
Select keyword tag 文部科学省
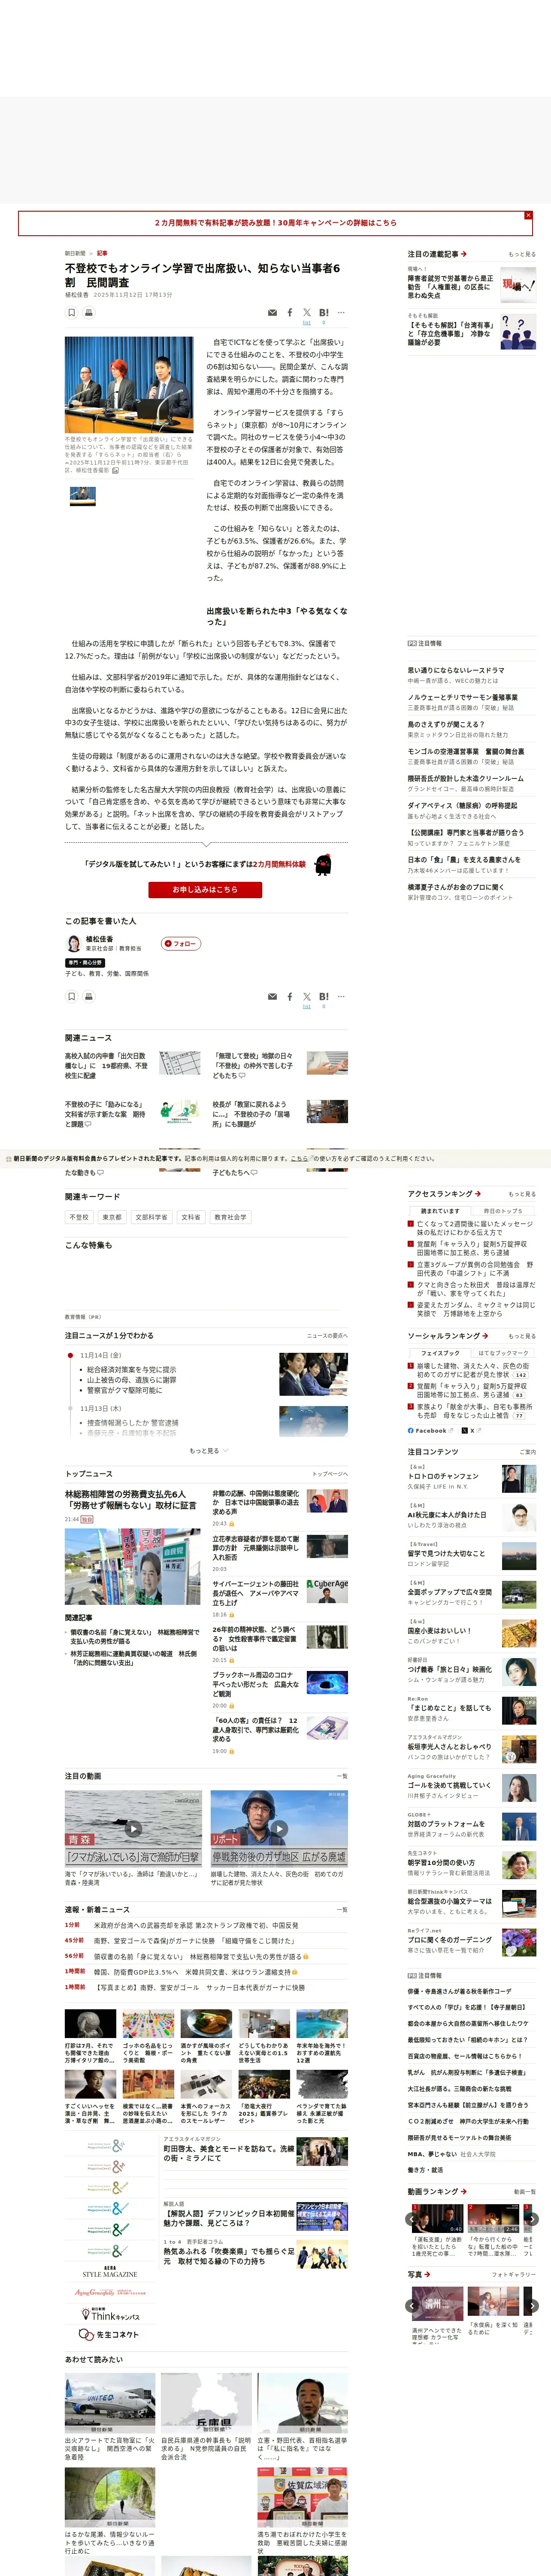click(151, 1217)
